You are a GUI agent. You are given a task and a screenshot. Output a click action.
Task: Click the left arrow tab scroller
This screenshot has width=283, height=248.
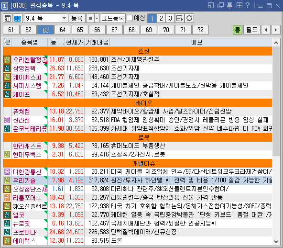(266, 30)
